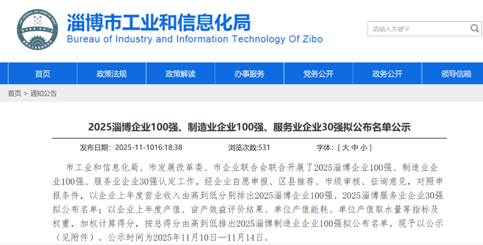483x245 pixels.
Task: Open the 党务公开 navigation tab
Action: [318, 74]
